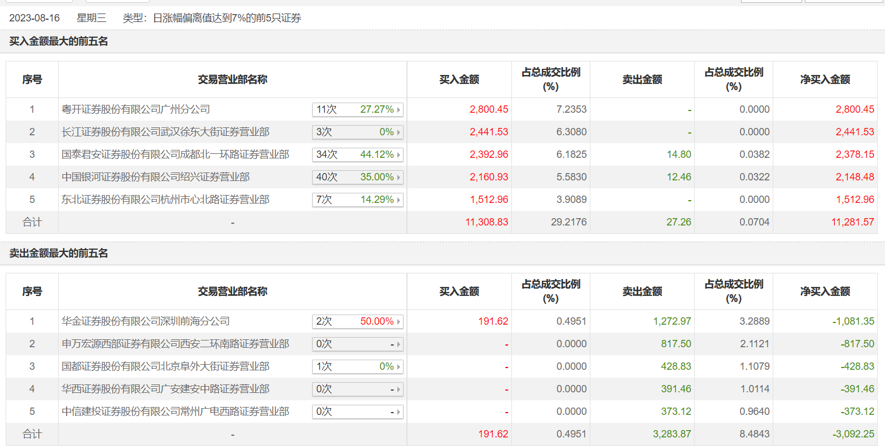Click total sell amount 3,283.87
This screenshot has height=447, width=885.
(672, 434)
